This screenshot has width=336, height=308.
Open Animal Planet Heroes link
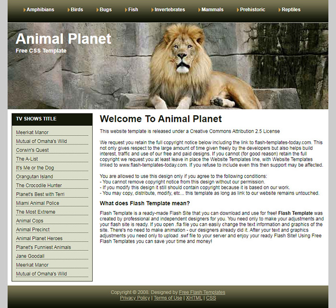(x=39, y=238)
